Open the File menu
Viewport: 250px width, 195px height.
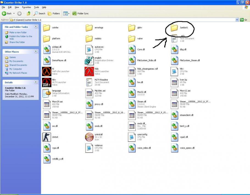pyautogui.click(x=3, y=7)
